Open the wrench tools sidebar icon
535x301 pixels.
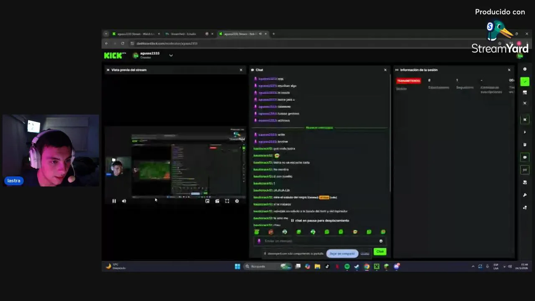tap(525, 195)
